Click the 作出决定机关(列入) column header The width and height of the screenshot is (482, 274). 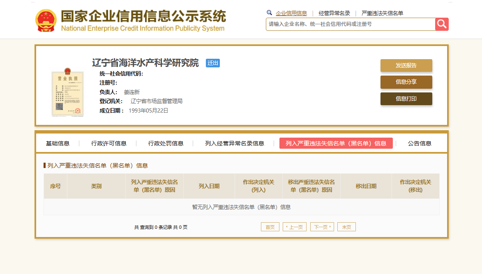258,186
